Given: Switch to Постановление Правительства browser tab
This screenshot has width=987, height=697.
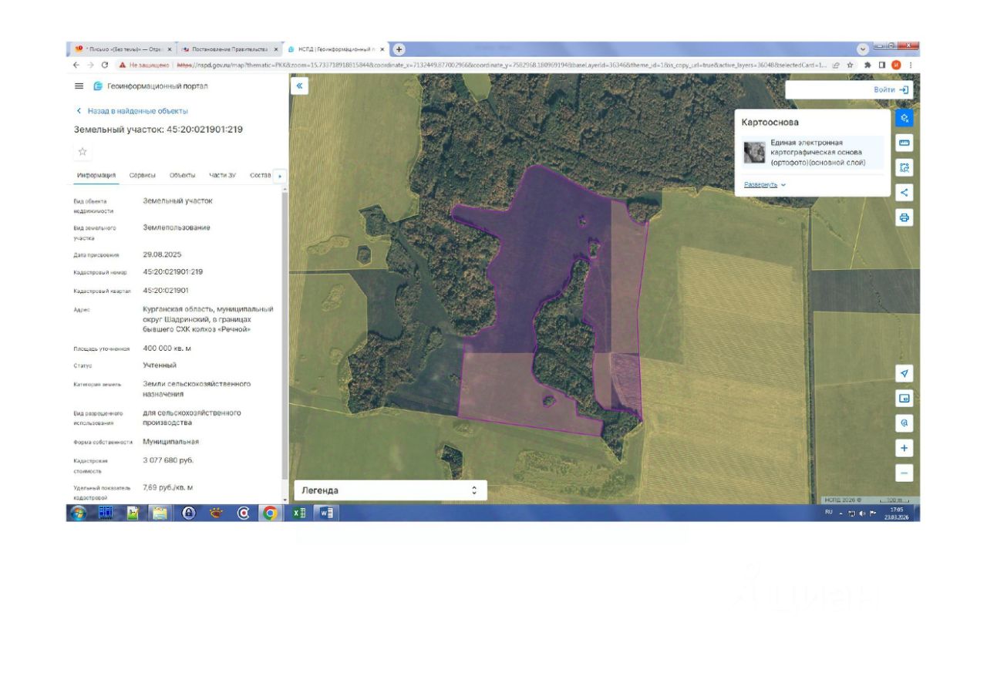Looking at the screenshot, I should pos(229,49).
